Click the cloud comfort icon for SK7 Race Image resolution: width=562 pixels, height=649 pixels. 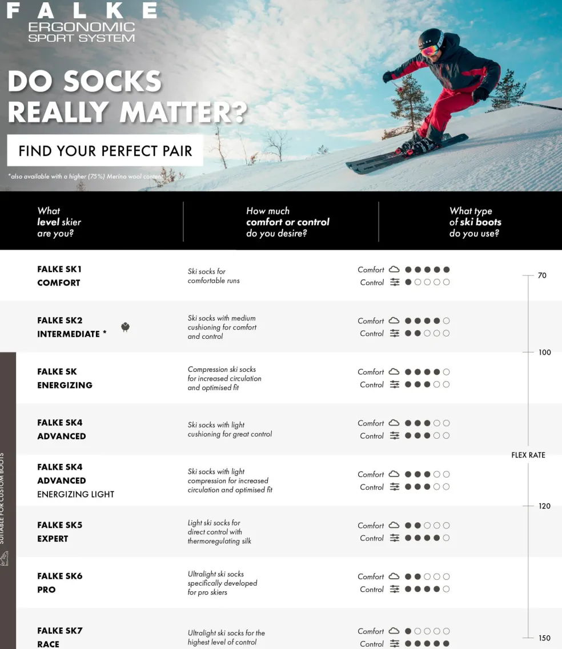[x=394, y=631]
